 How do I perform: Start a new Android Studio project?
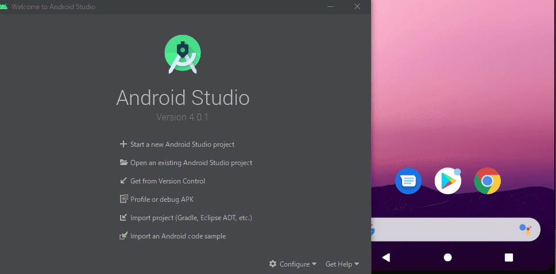coord(182,144)
